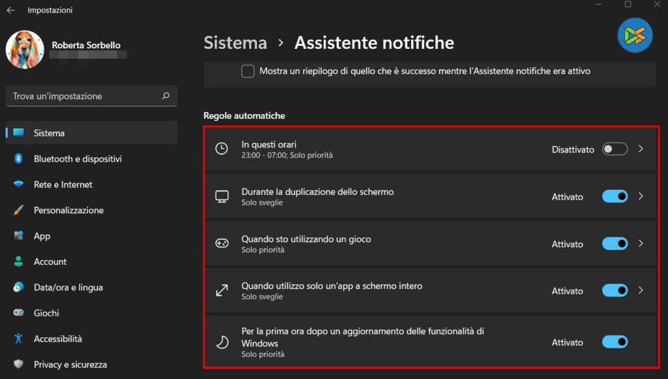668x379 pixels.
Task: Click the search magnifier icon
Action: tap(166, 96)
